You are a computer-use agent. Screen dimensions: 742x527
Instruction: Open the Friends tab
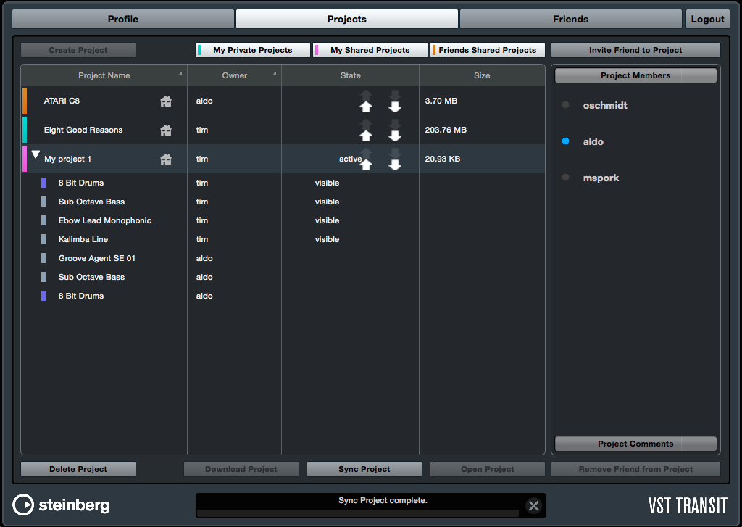[x=570, y=19]
